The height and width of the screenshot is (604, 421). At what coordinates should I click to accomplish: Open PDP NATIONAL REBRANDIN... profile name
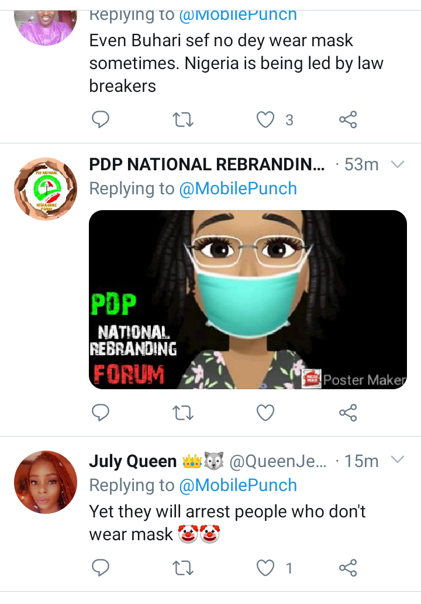(x=207, y=164)
